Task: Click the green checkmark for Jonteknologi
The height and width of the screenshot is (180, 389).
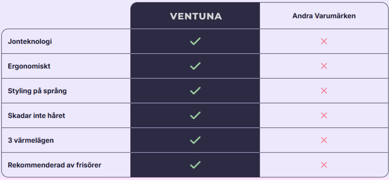Action: (195, 41)
